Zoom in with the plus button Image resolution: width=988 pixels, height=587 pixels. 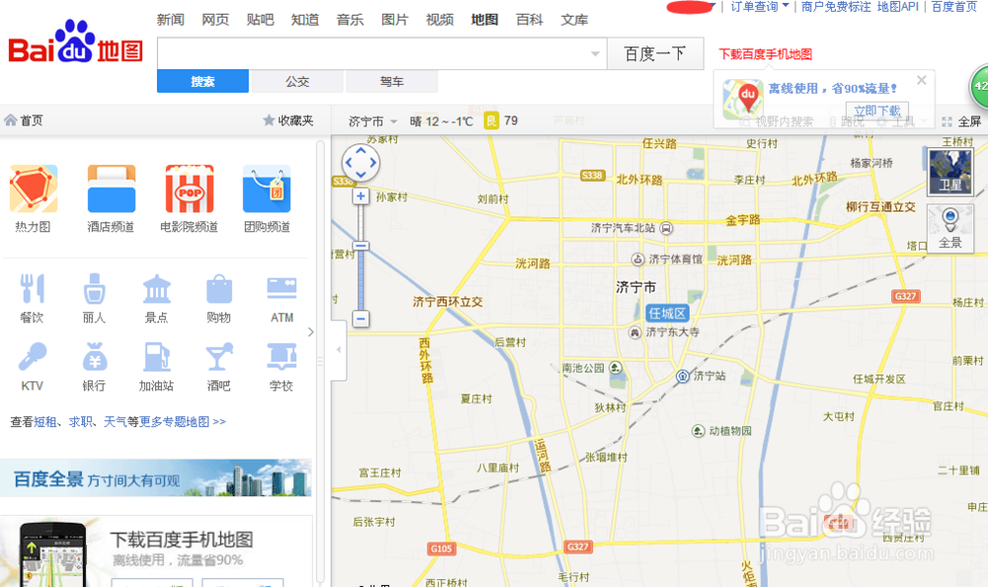pos(361,196)
